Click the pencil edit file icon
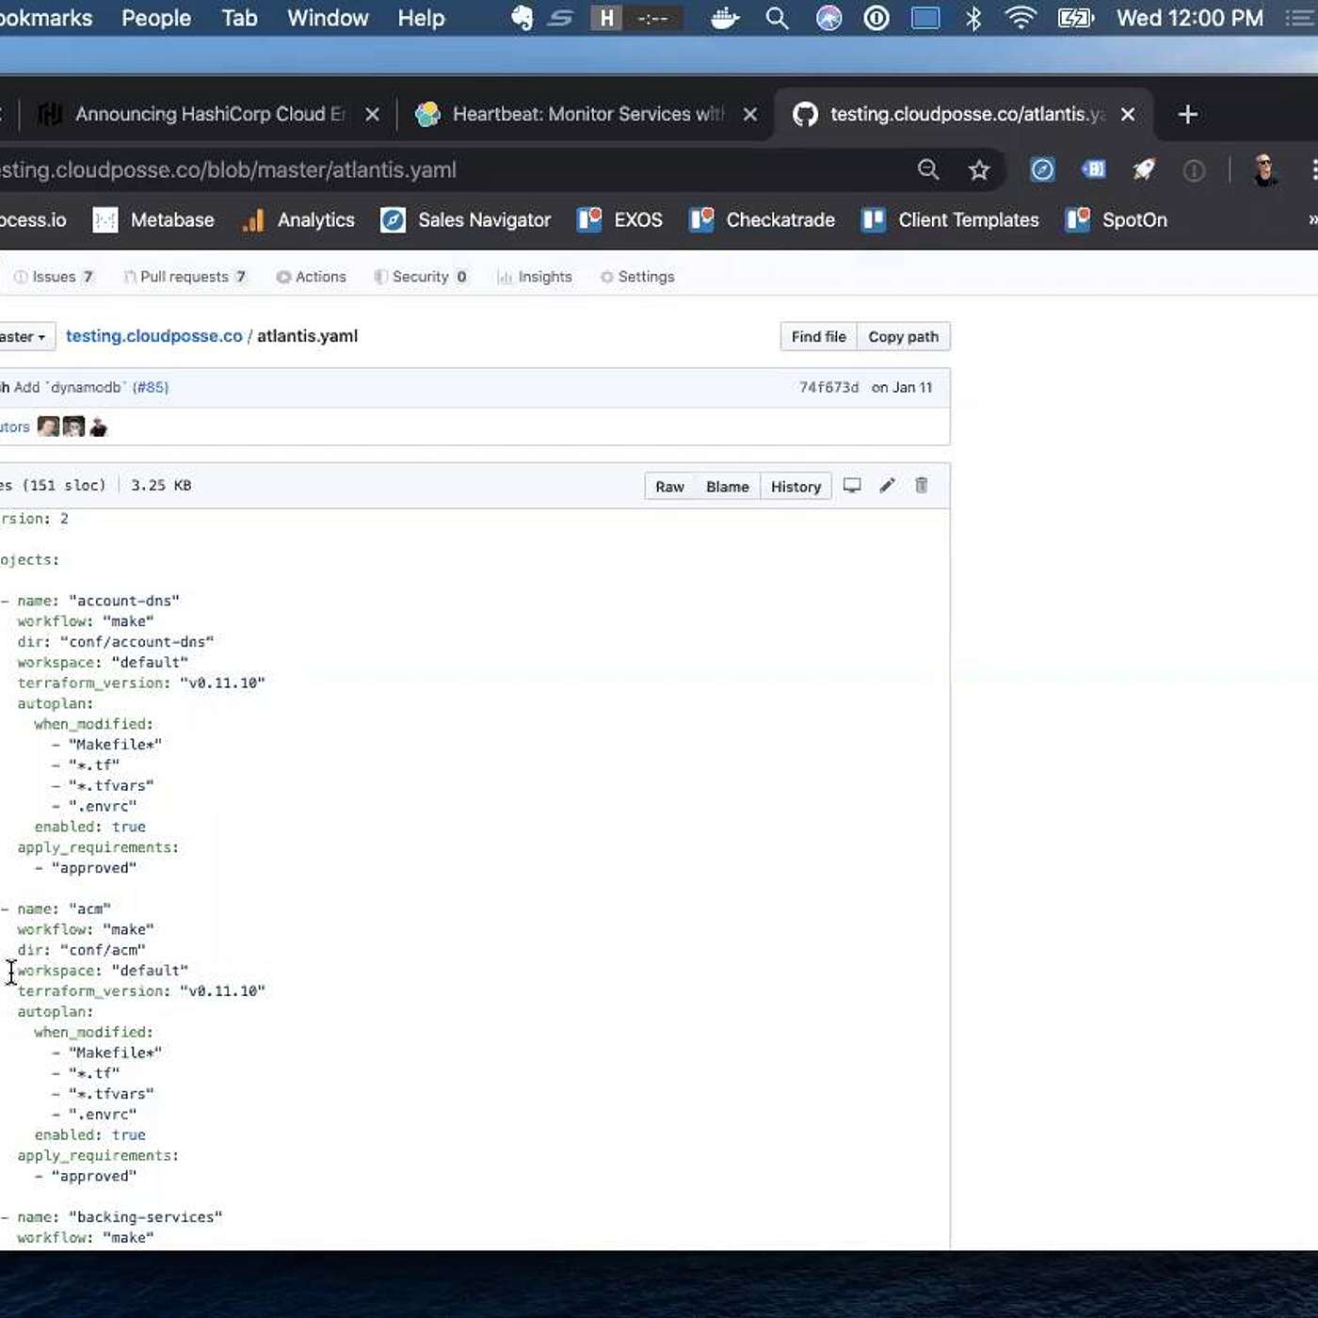Viewport: 1318px width, 1318px height. pyautogui.click(x=887, y=486)
